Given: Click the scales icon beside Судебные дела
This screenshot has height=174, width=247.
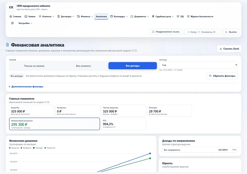Looking at the screenshot, I should coord(153,16).
